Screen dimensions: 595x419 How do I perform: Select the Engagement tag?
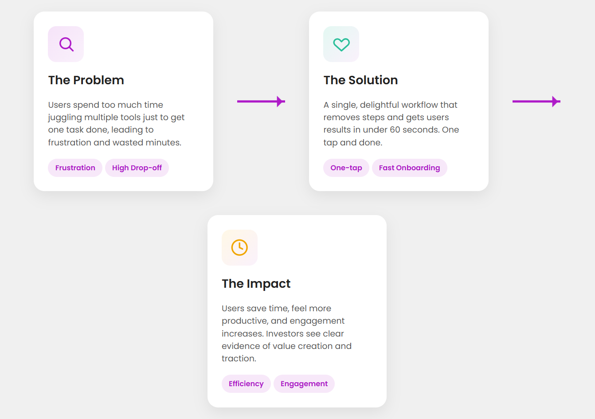point(304,384)
